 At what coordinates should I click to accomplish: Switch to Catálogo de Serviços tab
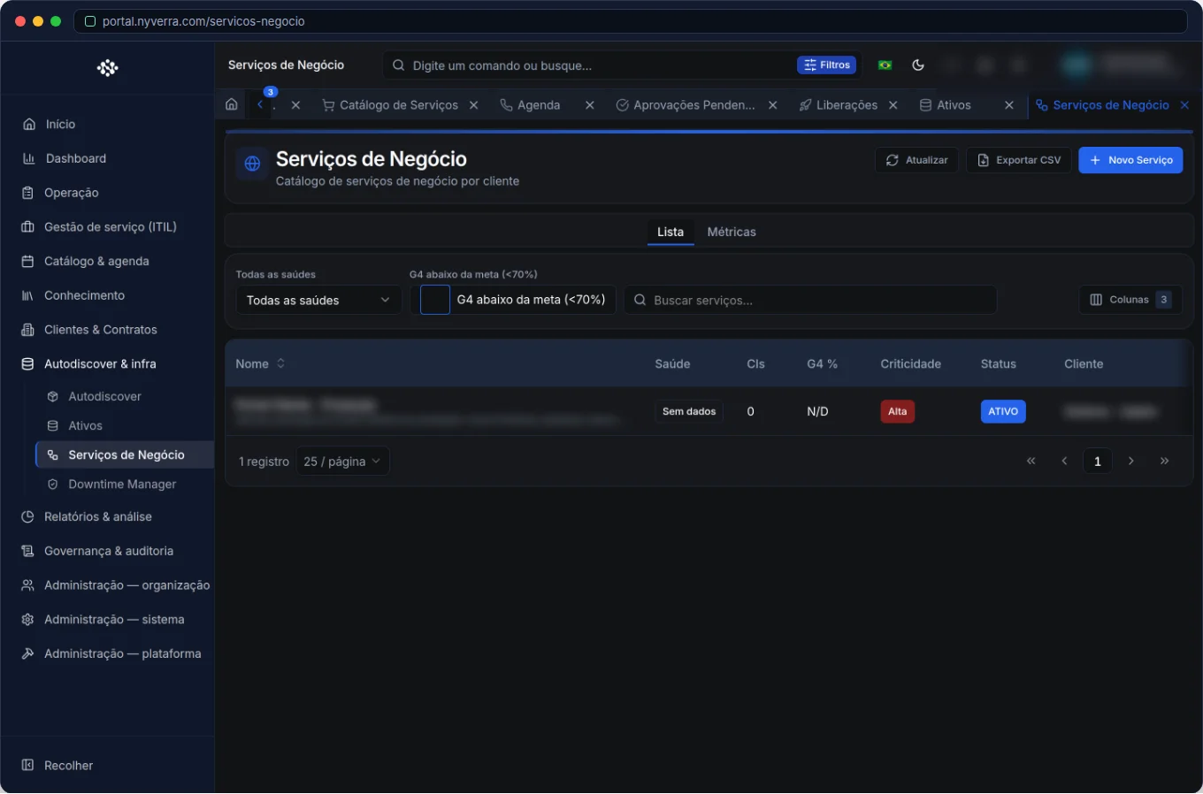click(390, 105)
